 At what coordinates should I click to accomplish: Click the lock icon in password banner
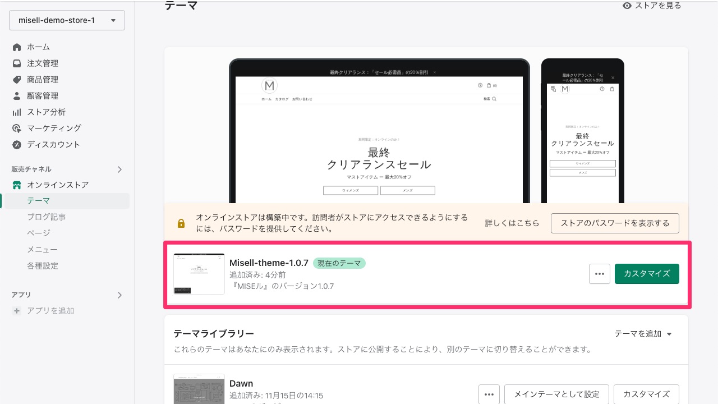(x=181, y=223)
